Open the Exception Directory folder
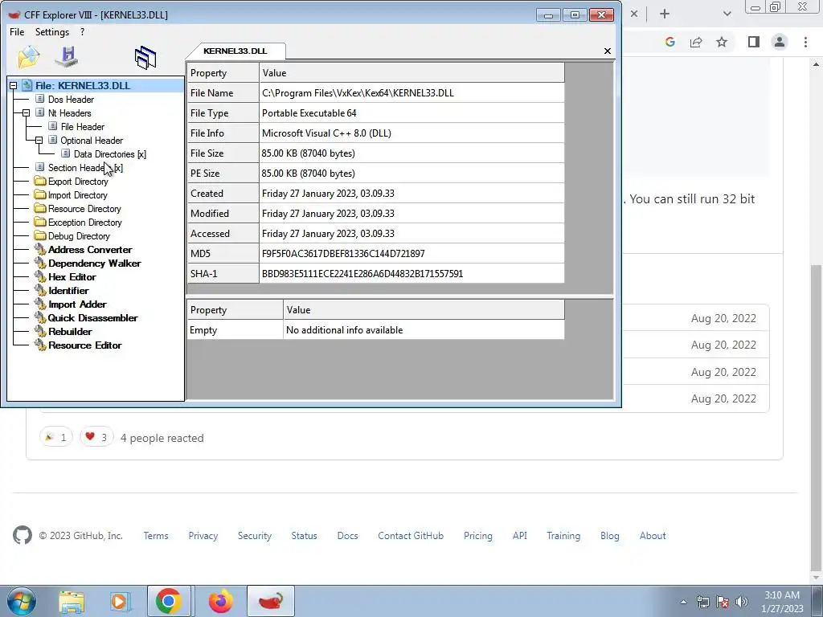The width and height of the screenshot is (823, 617). (85, 222)
